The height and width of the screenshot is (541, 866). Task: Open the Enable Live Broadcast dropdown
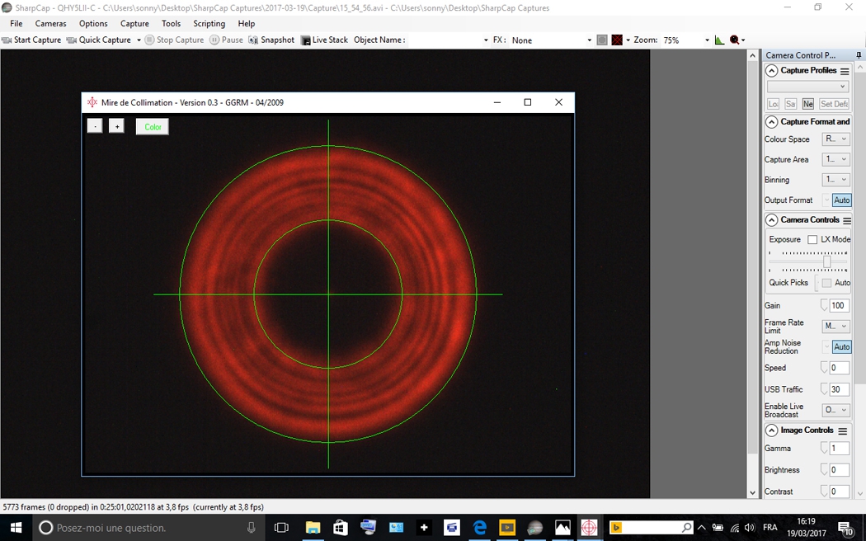pos(835,410)
